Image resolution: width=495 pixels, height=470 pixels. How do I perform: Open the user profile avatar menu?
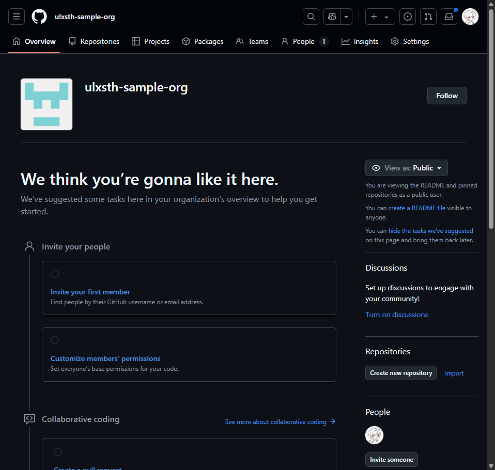coord(470,17)
